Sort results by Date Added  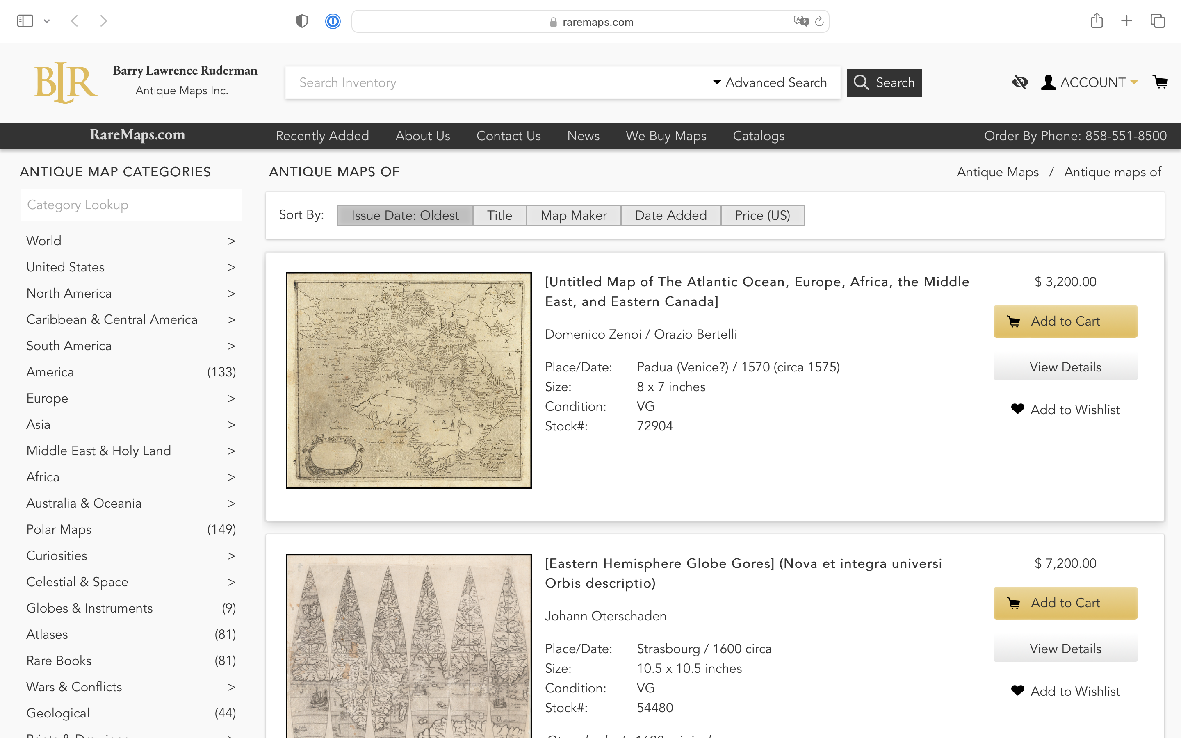click(670, 215)
